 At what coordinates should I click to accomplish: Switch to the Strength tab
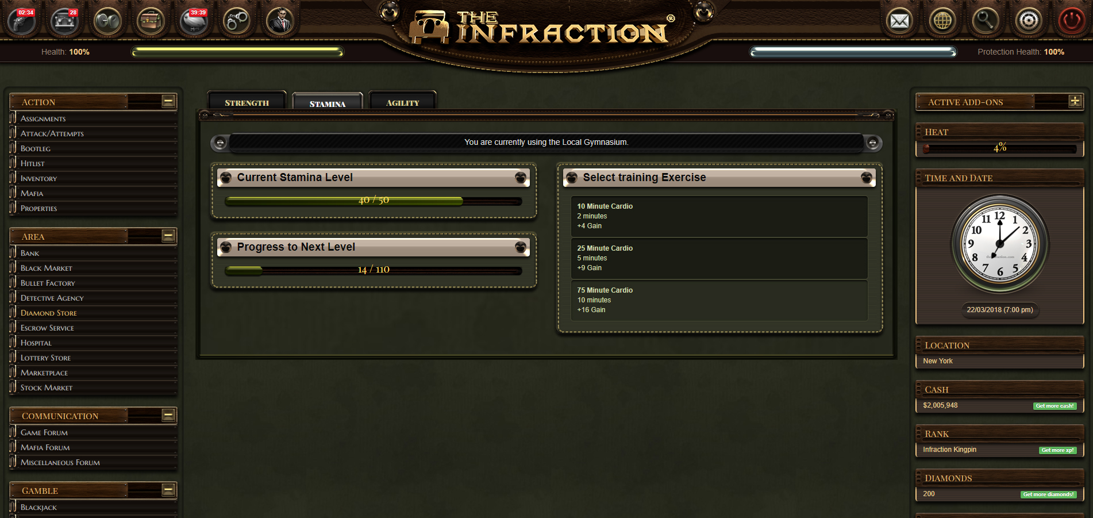pos(247,101)
